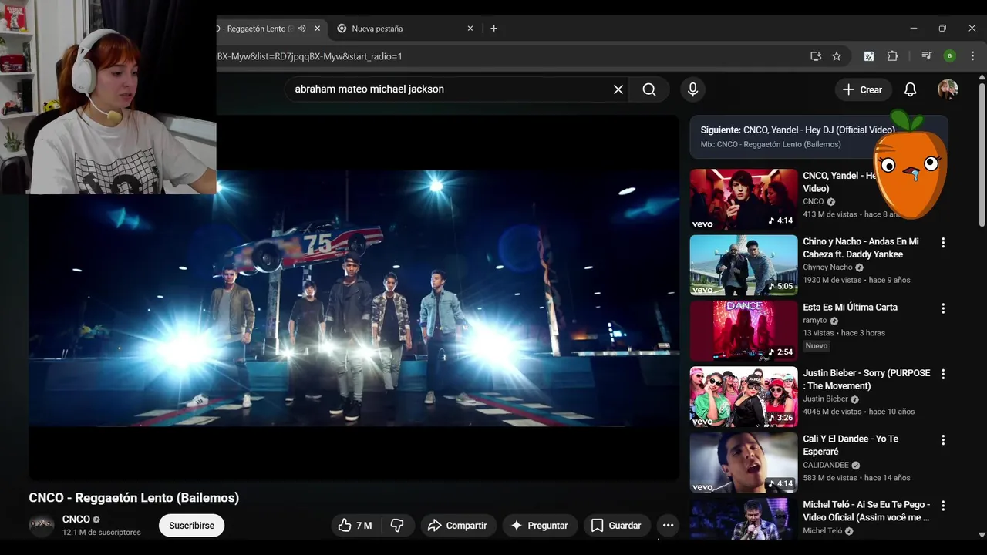This screenshot has width=987, height=555.
Task: Click the Guardar button
Action: [616, 526]
